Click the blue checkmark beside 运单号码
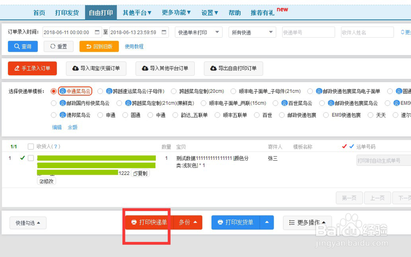 click(x=352, y=146)
